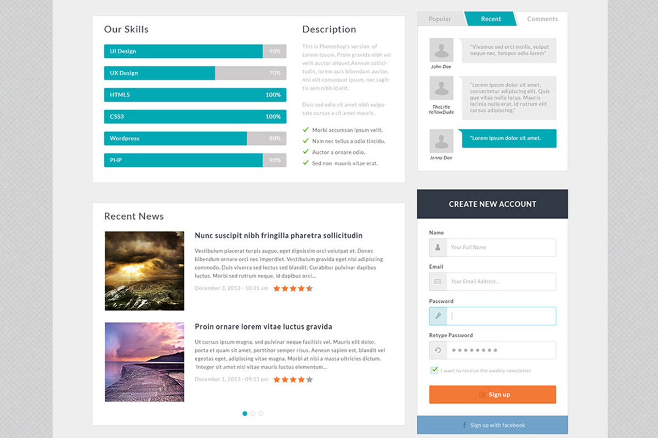Image resolution: width=658 pixels, height=438 pixels.
Task: Click the "consectetur adipiscing elit" comment bubble
Action: tap(509, 98)
